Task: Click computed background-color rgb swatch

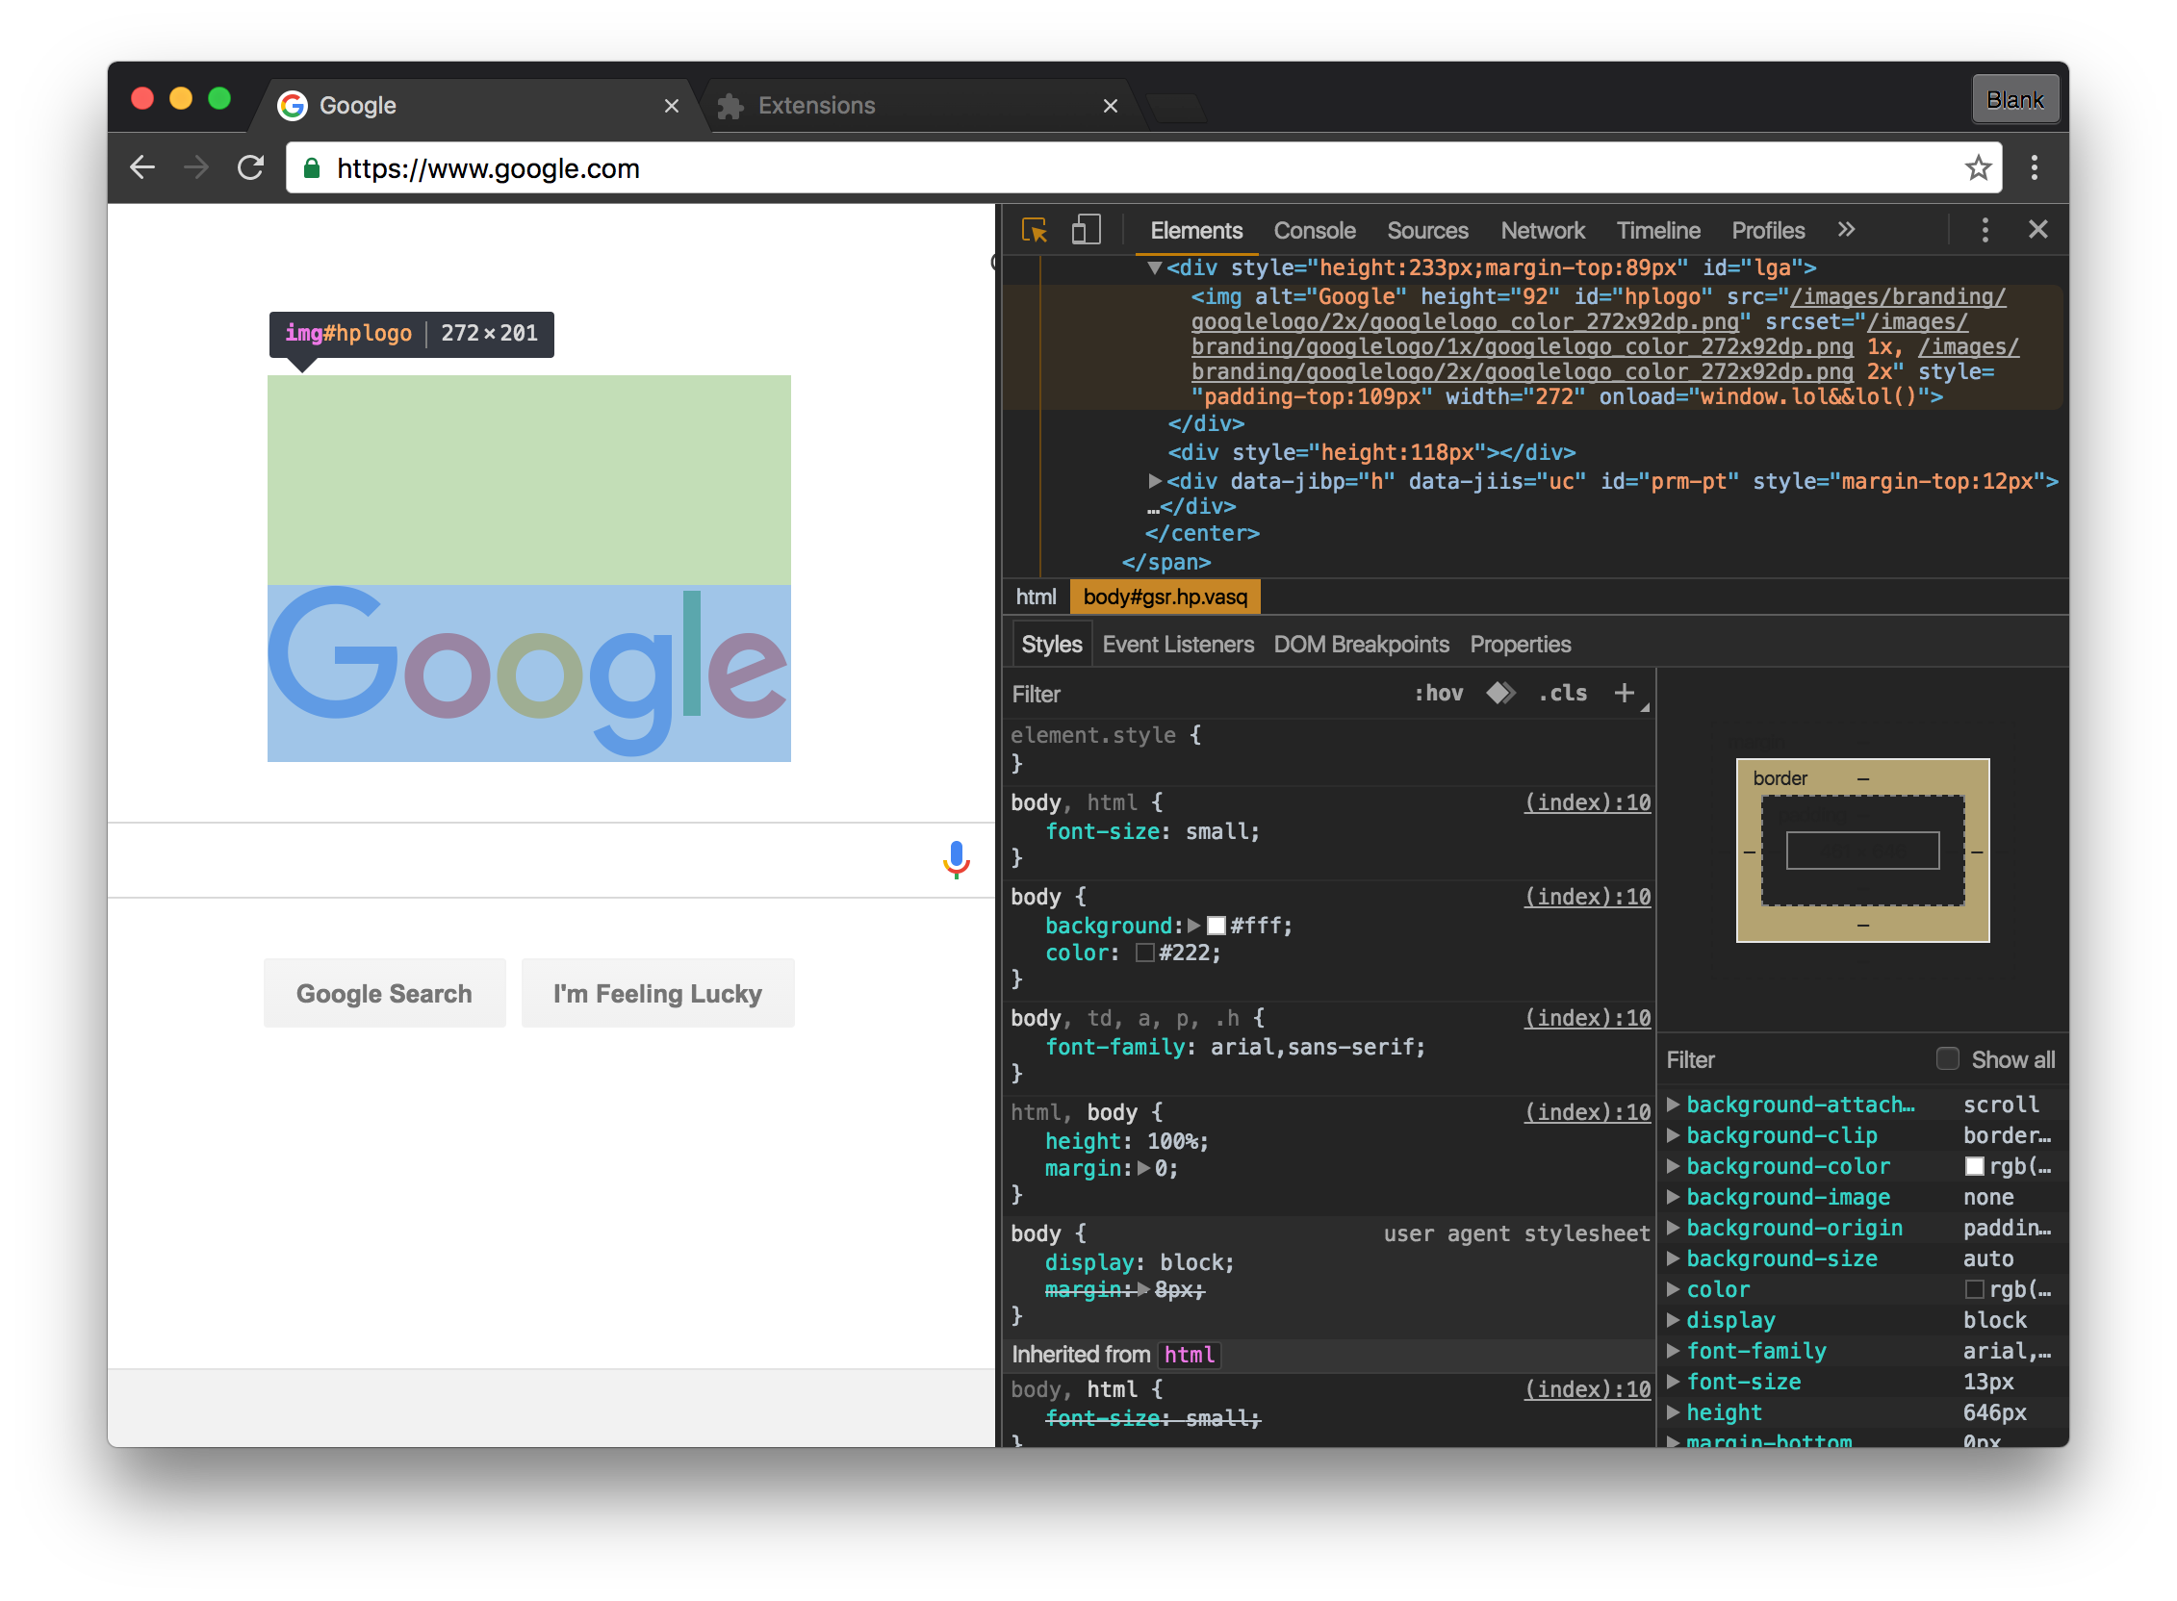Action: point(1975,1166)
